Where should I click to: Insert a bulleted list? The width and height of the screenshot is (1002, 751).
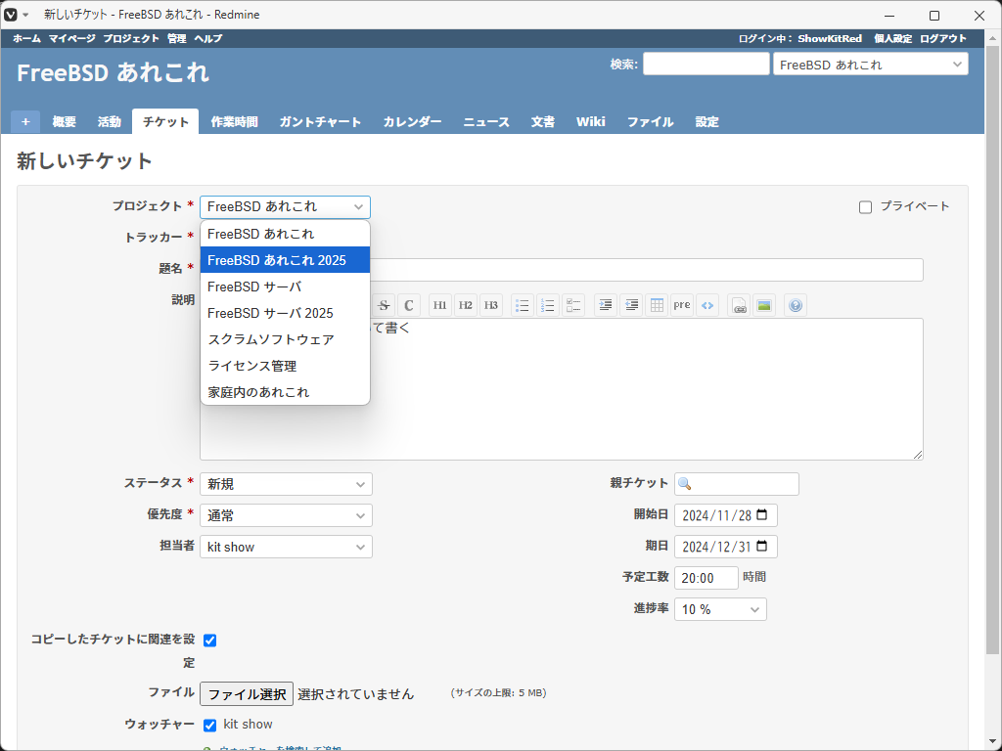pos(523,305)
